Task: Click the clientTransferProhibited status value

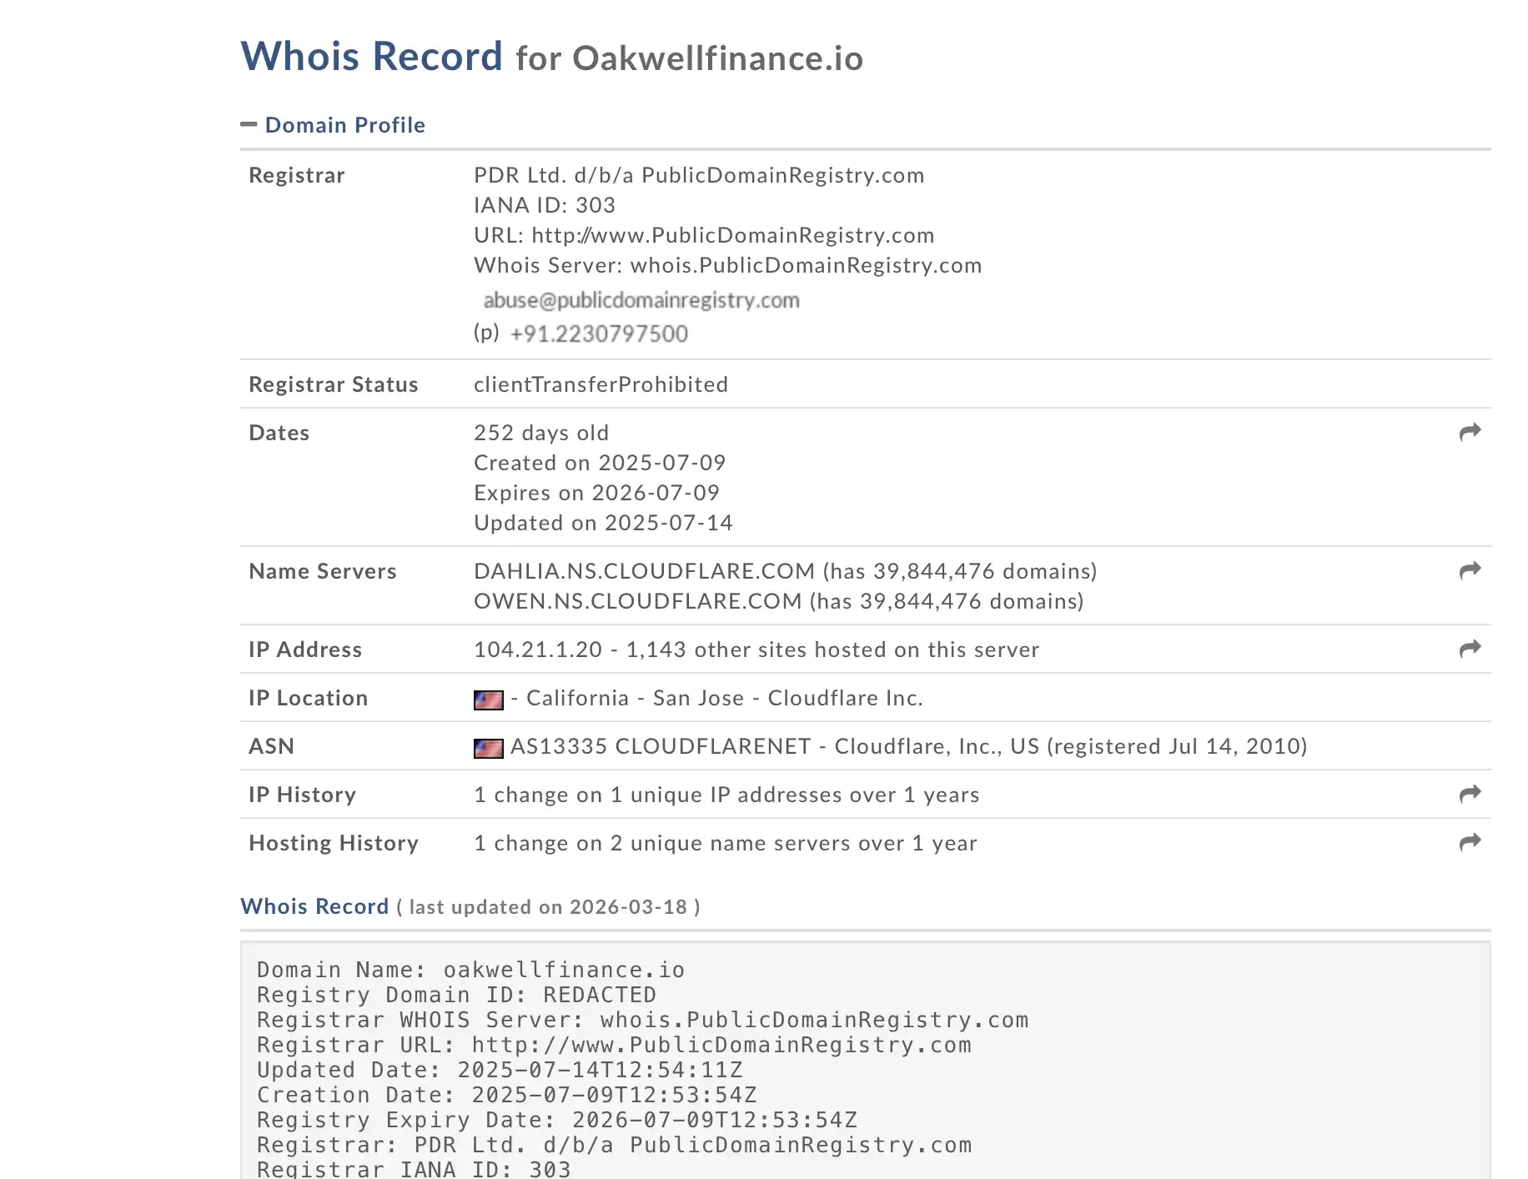Action: click(601, 384)
